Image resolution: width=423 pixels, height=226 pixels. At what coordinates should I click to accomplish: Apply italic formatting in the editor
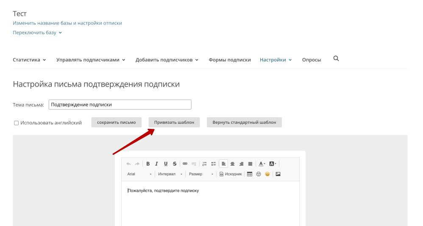[x=156, y=164]
